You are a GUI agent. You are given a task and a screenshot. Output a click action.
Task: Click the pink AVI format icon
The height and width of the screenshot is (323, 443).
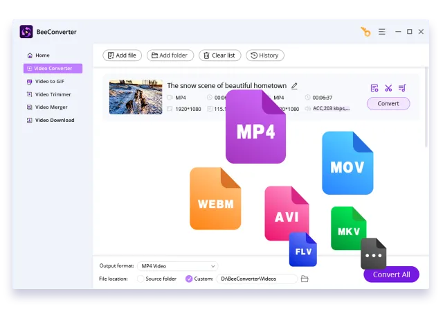click(x=287, y=213)
